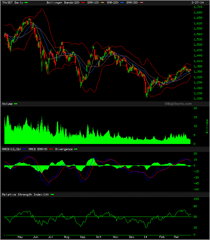Image resolution: width=210 pixels, height=240 pixels.
Task: Click the Dec month label
Action: (132, 237)
